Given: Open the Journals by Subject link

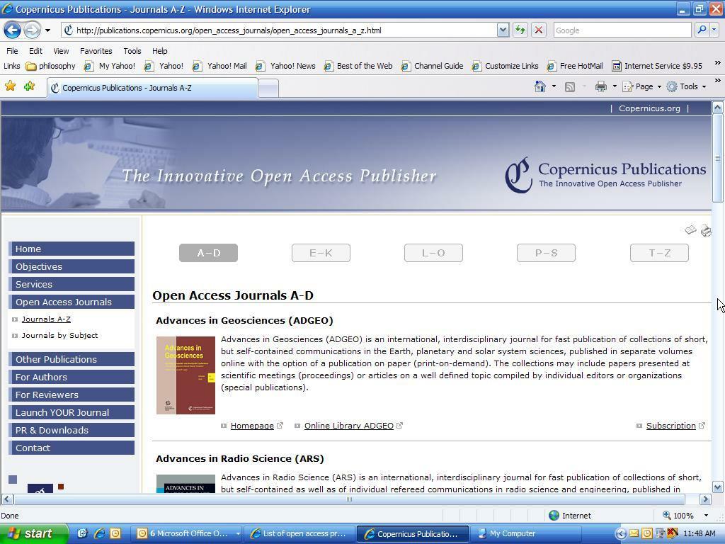Looking at the screenshot, I should click(x=59, y=335).
